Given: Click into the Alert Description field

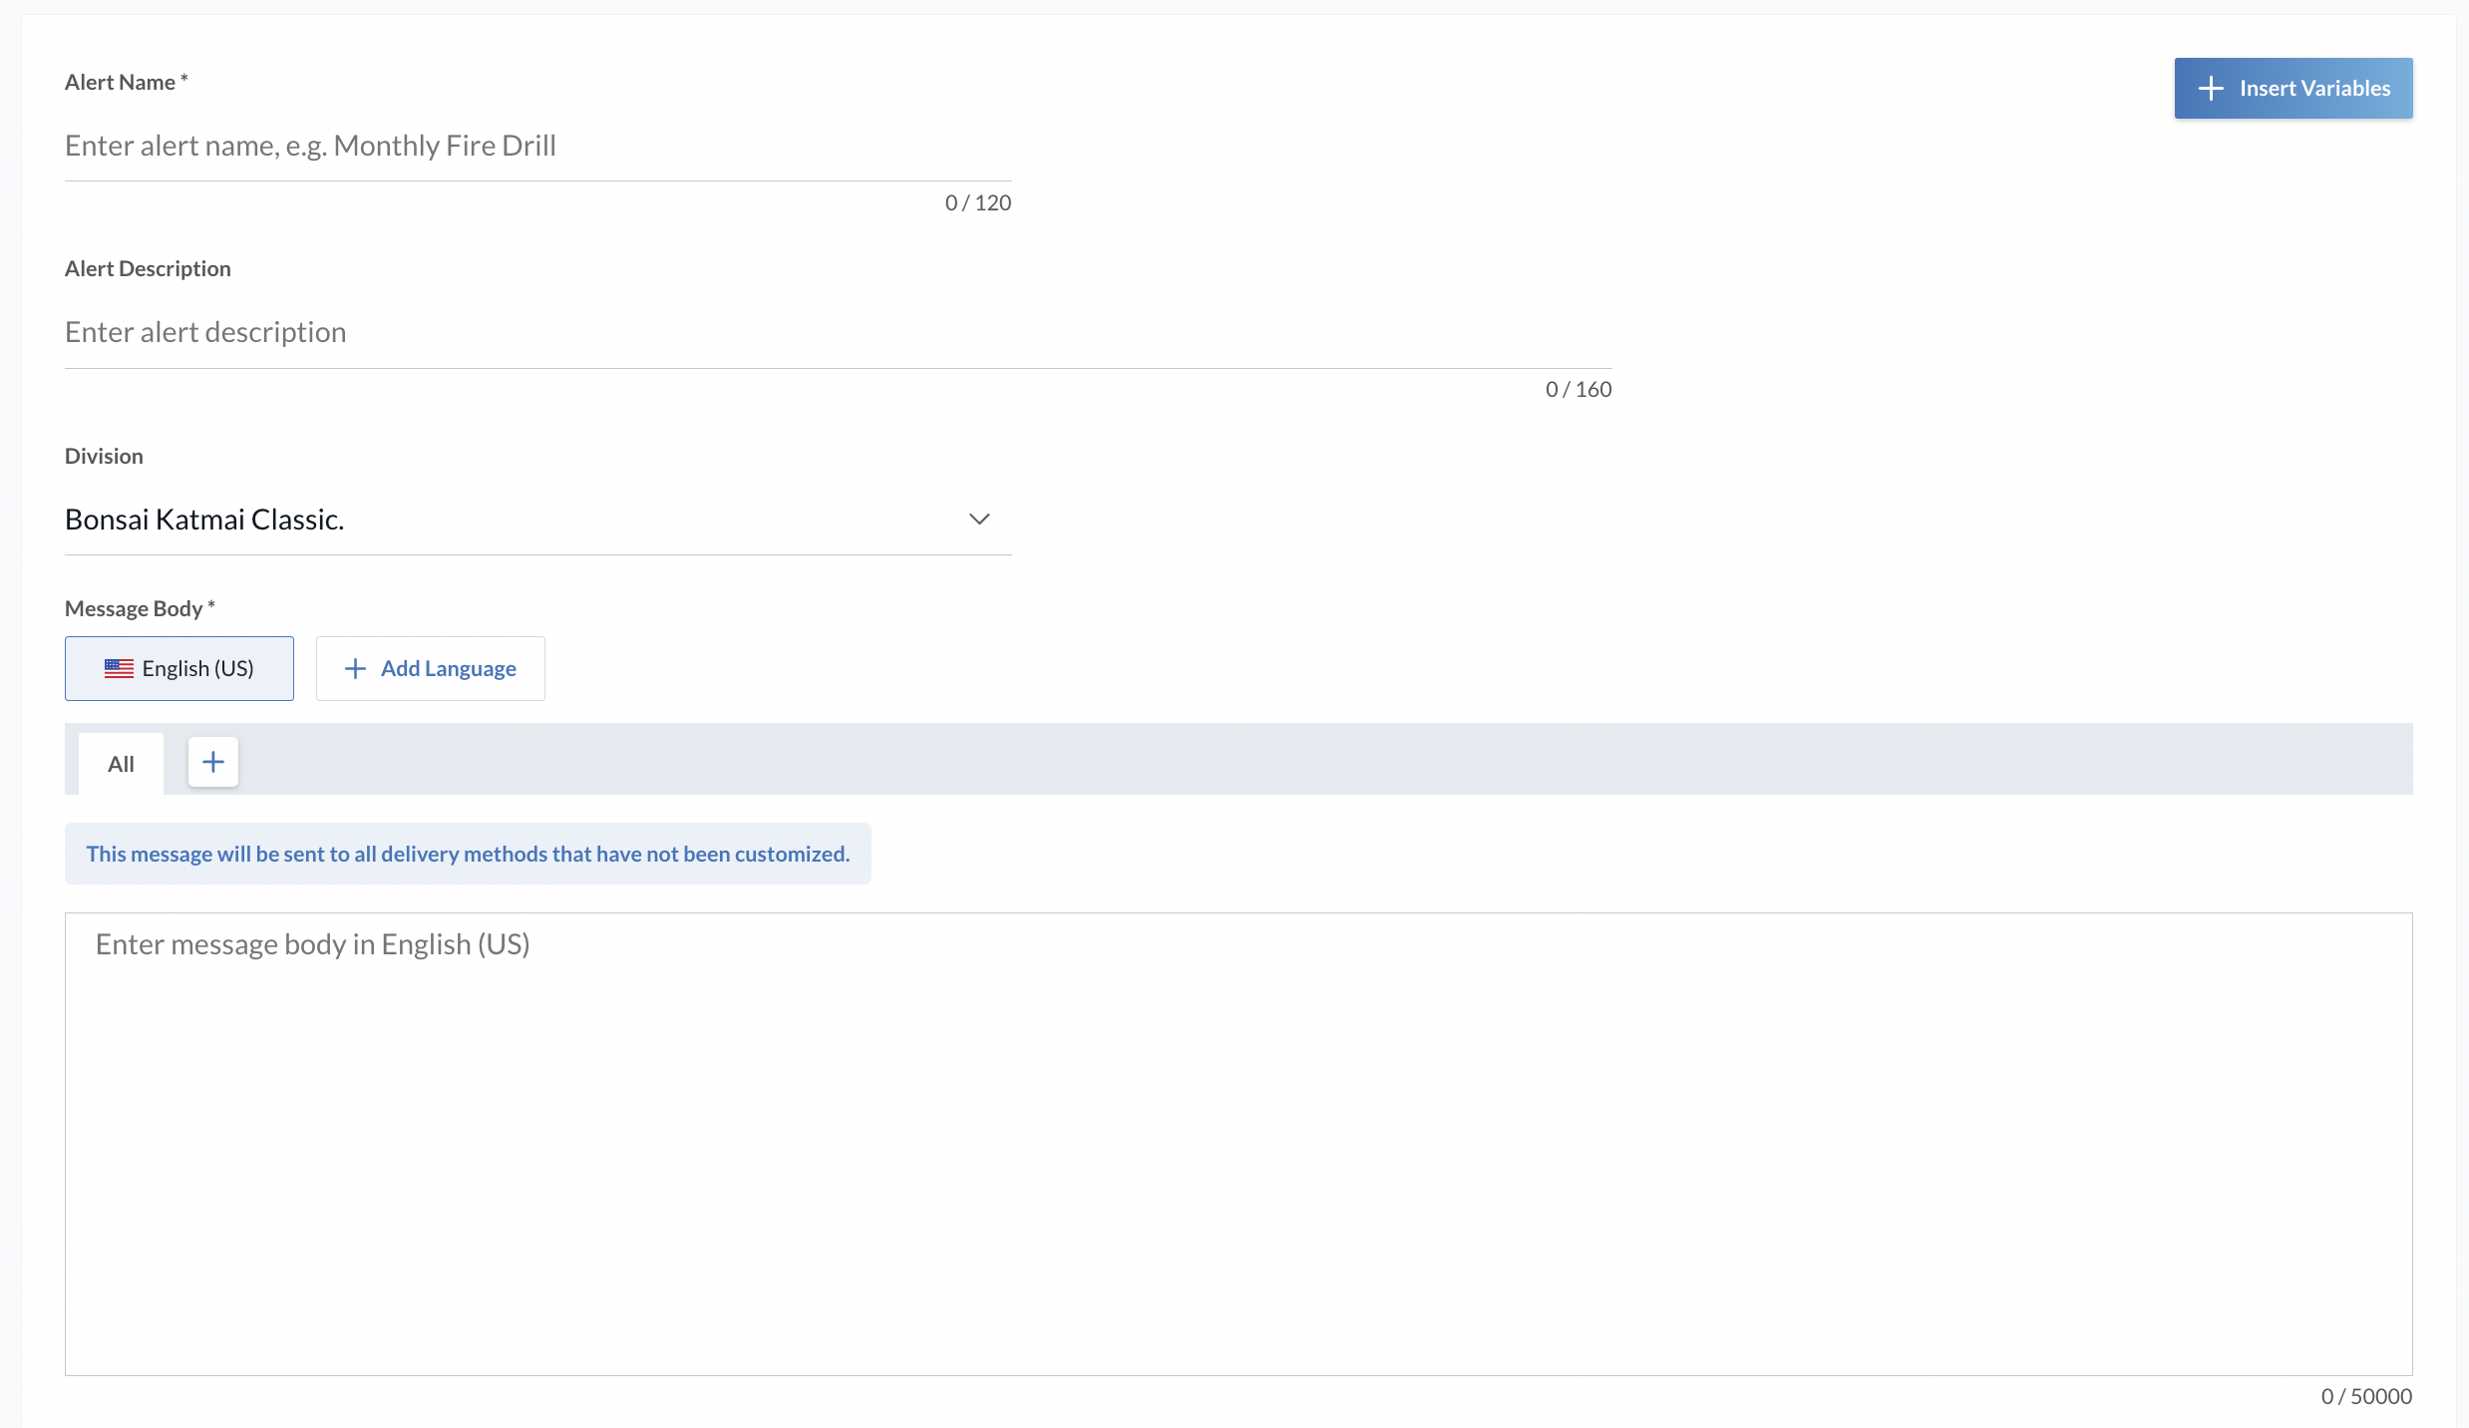Looking at the screenshot, I should [838, 333].
